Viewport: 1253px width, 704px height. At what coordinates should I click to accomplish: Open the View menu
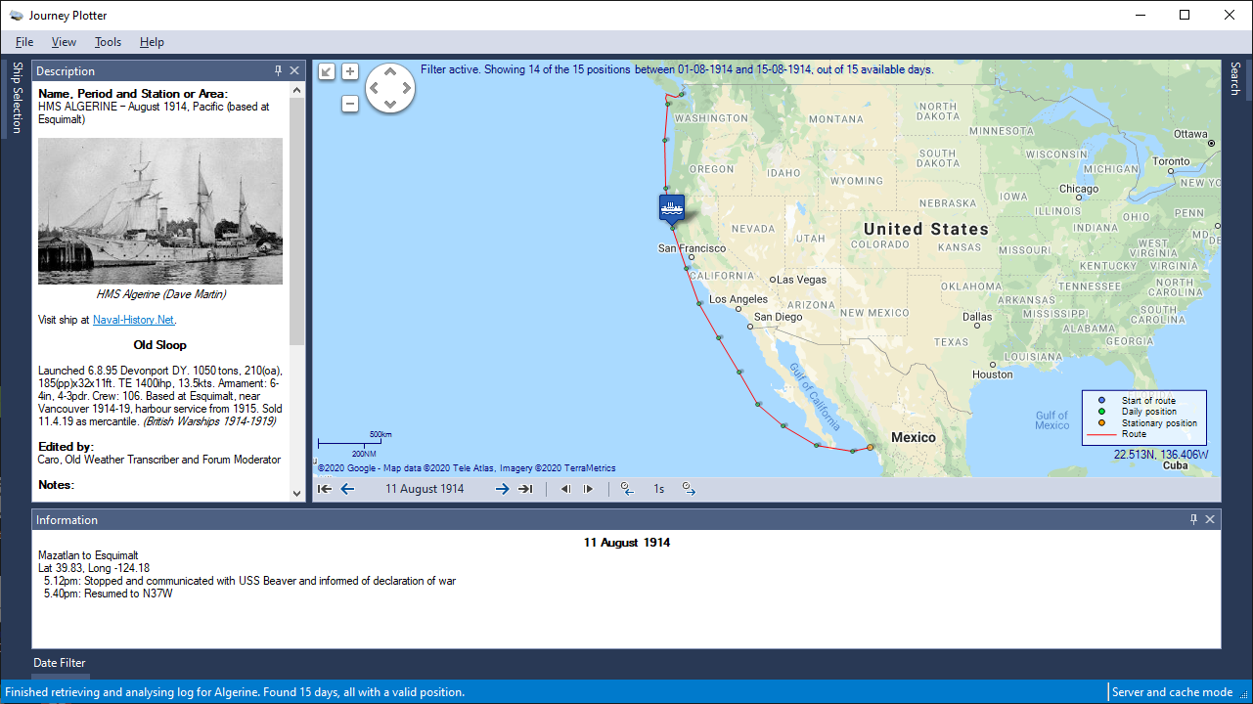pos(64,42)
